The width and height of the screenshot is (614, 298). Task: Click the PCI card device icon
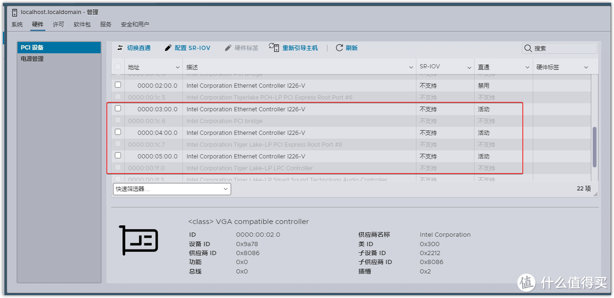click(x=138, y=240)
